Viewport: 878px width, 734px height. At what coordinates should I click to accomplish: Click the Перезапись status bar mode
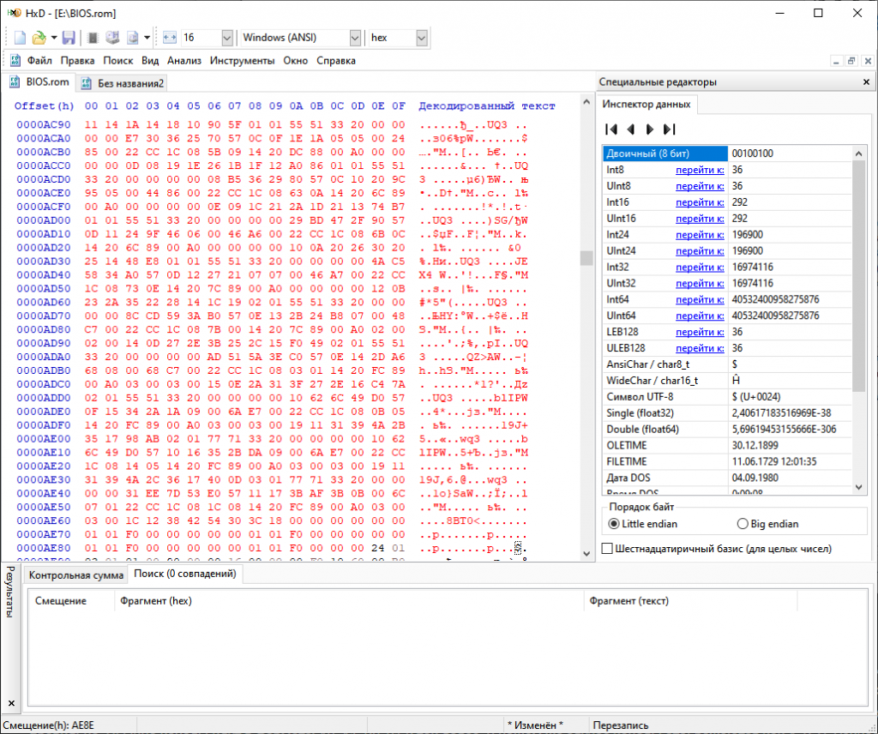[x=621, y=725]
